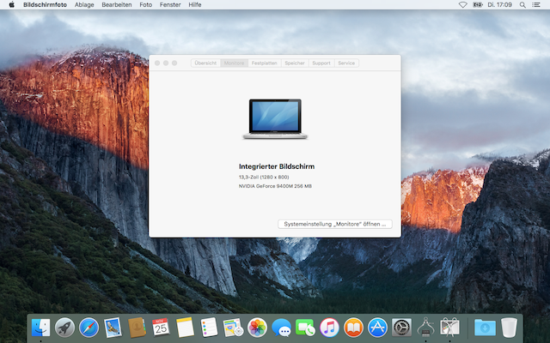Switch to the Übersicht tab
This screenshot has height=343, width=550.
click(x=205, y=63)
